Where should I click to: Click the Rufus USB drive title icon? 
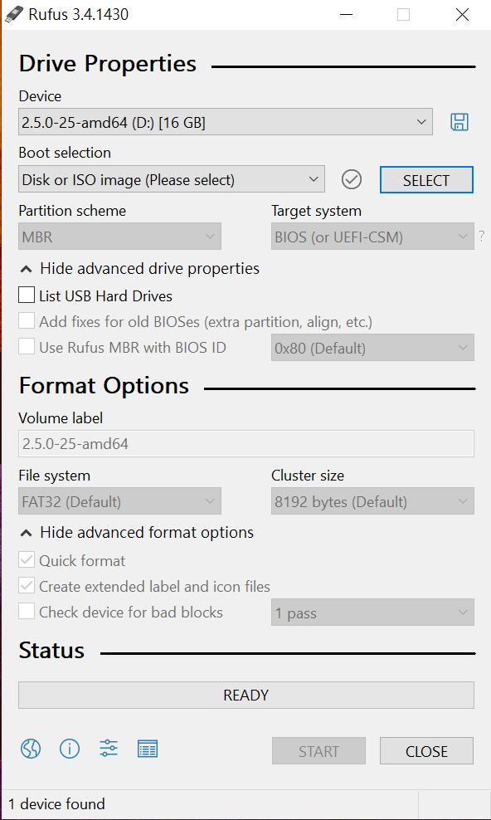(13, 14)
